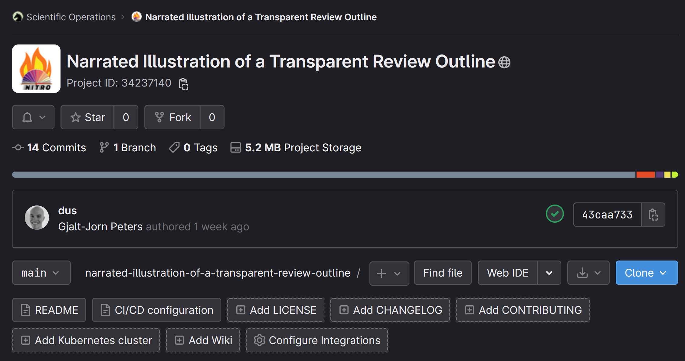Open the latest commit titled dus
Screen dimensions: 685x361
tap(67, 210)
